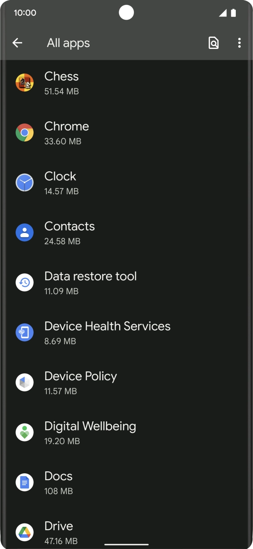Tap the All apps title
The height and width of the screenshot is (549, 253).
tap(68, 43)
